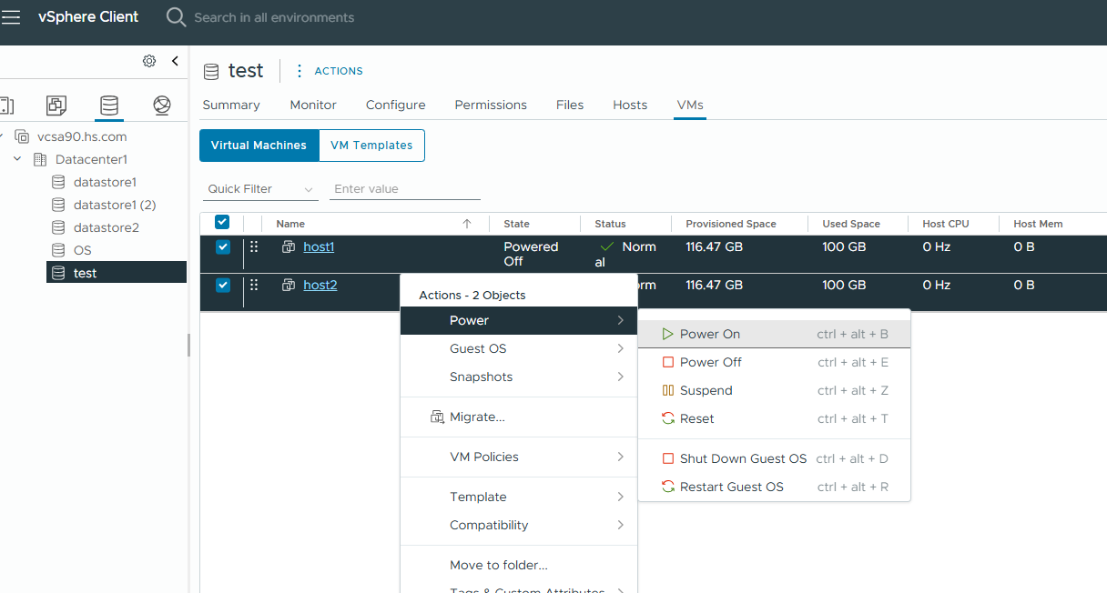The width and height of the screenshot is (1107, 593).
Task: Click the State column header
Action: 516,224
